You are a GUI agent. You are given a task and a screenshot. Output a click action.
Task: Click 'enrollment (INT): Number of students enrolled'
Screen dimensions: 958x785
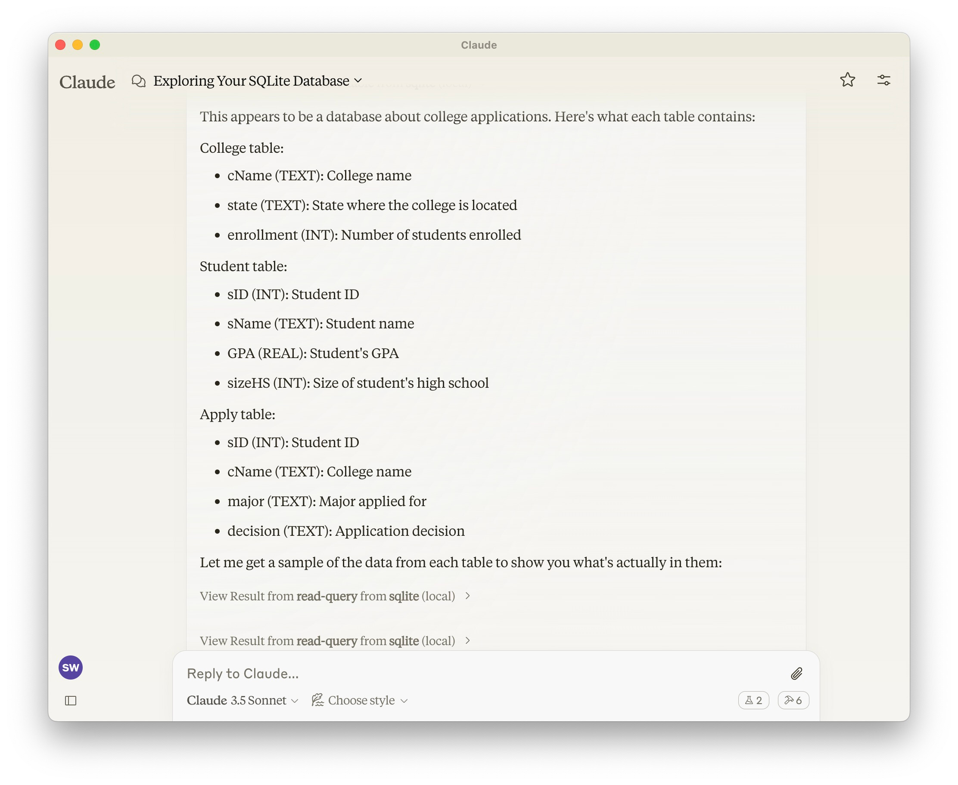point(374,235)
